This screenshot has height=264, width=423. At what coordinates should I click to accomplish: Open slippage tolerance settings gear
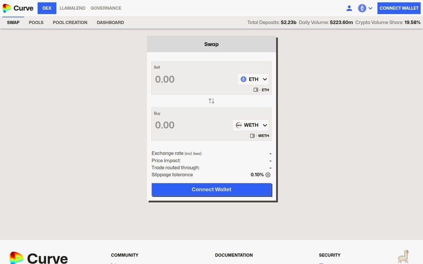(268, 174)
